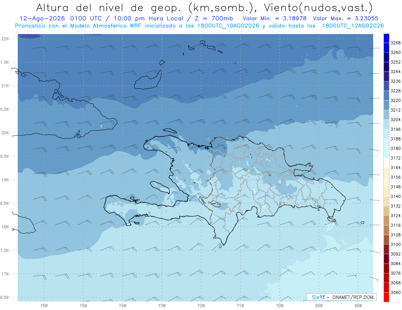The height and width of the screenshot is (310, 402).
Task: Click the 69W longitude label
Action: (x=319, y=306)
